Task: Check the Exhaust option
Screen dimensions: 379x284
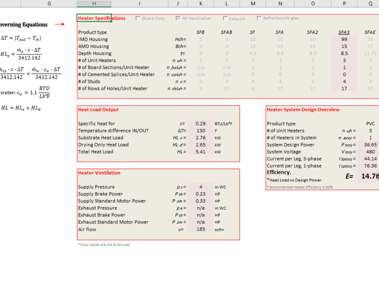Action: (x=225, y=18)
